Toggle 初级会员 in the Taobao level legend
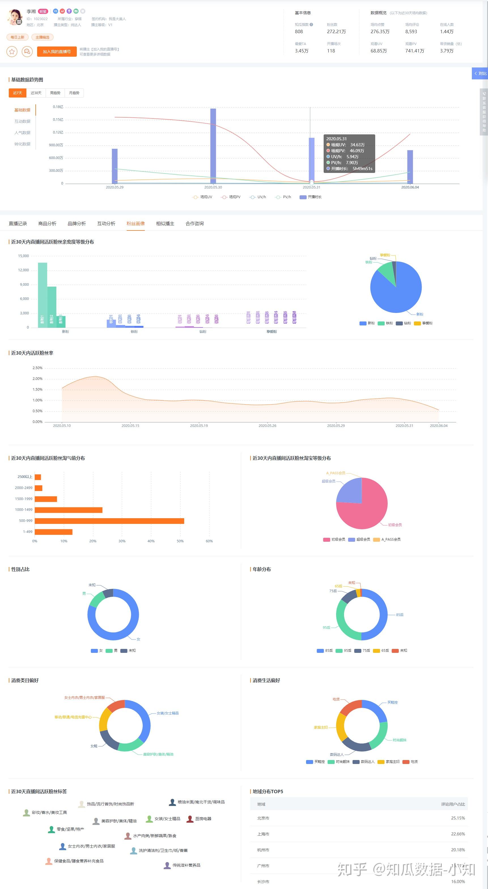The image size is (488, 889). 334,539
